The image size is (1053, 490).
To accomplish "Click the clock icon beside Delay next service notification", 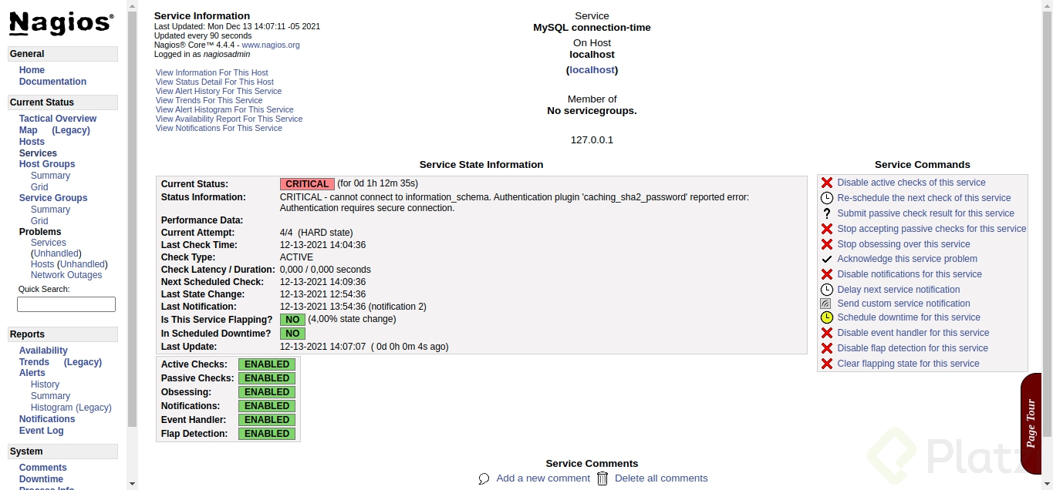I will coord(826,290).
